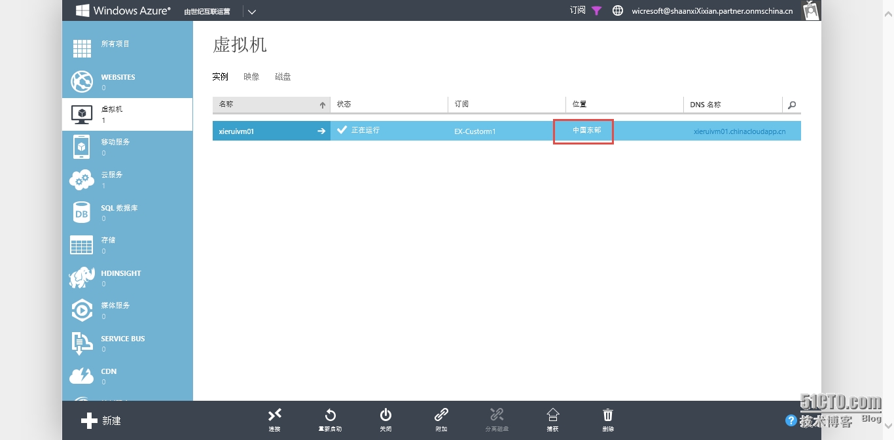894x440 pixels.
Task: Click the 重新启动 (Restart) icon
Action: pyautogui.click(x=331, y=415)
